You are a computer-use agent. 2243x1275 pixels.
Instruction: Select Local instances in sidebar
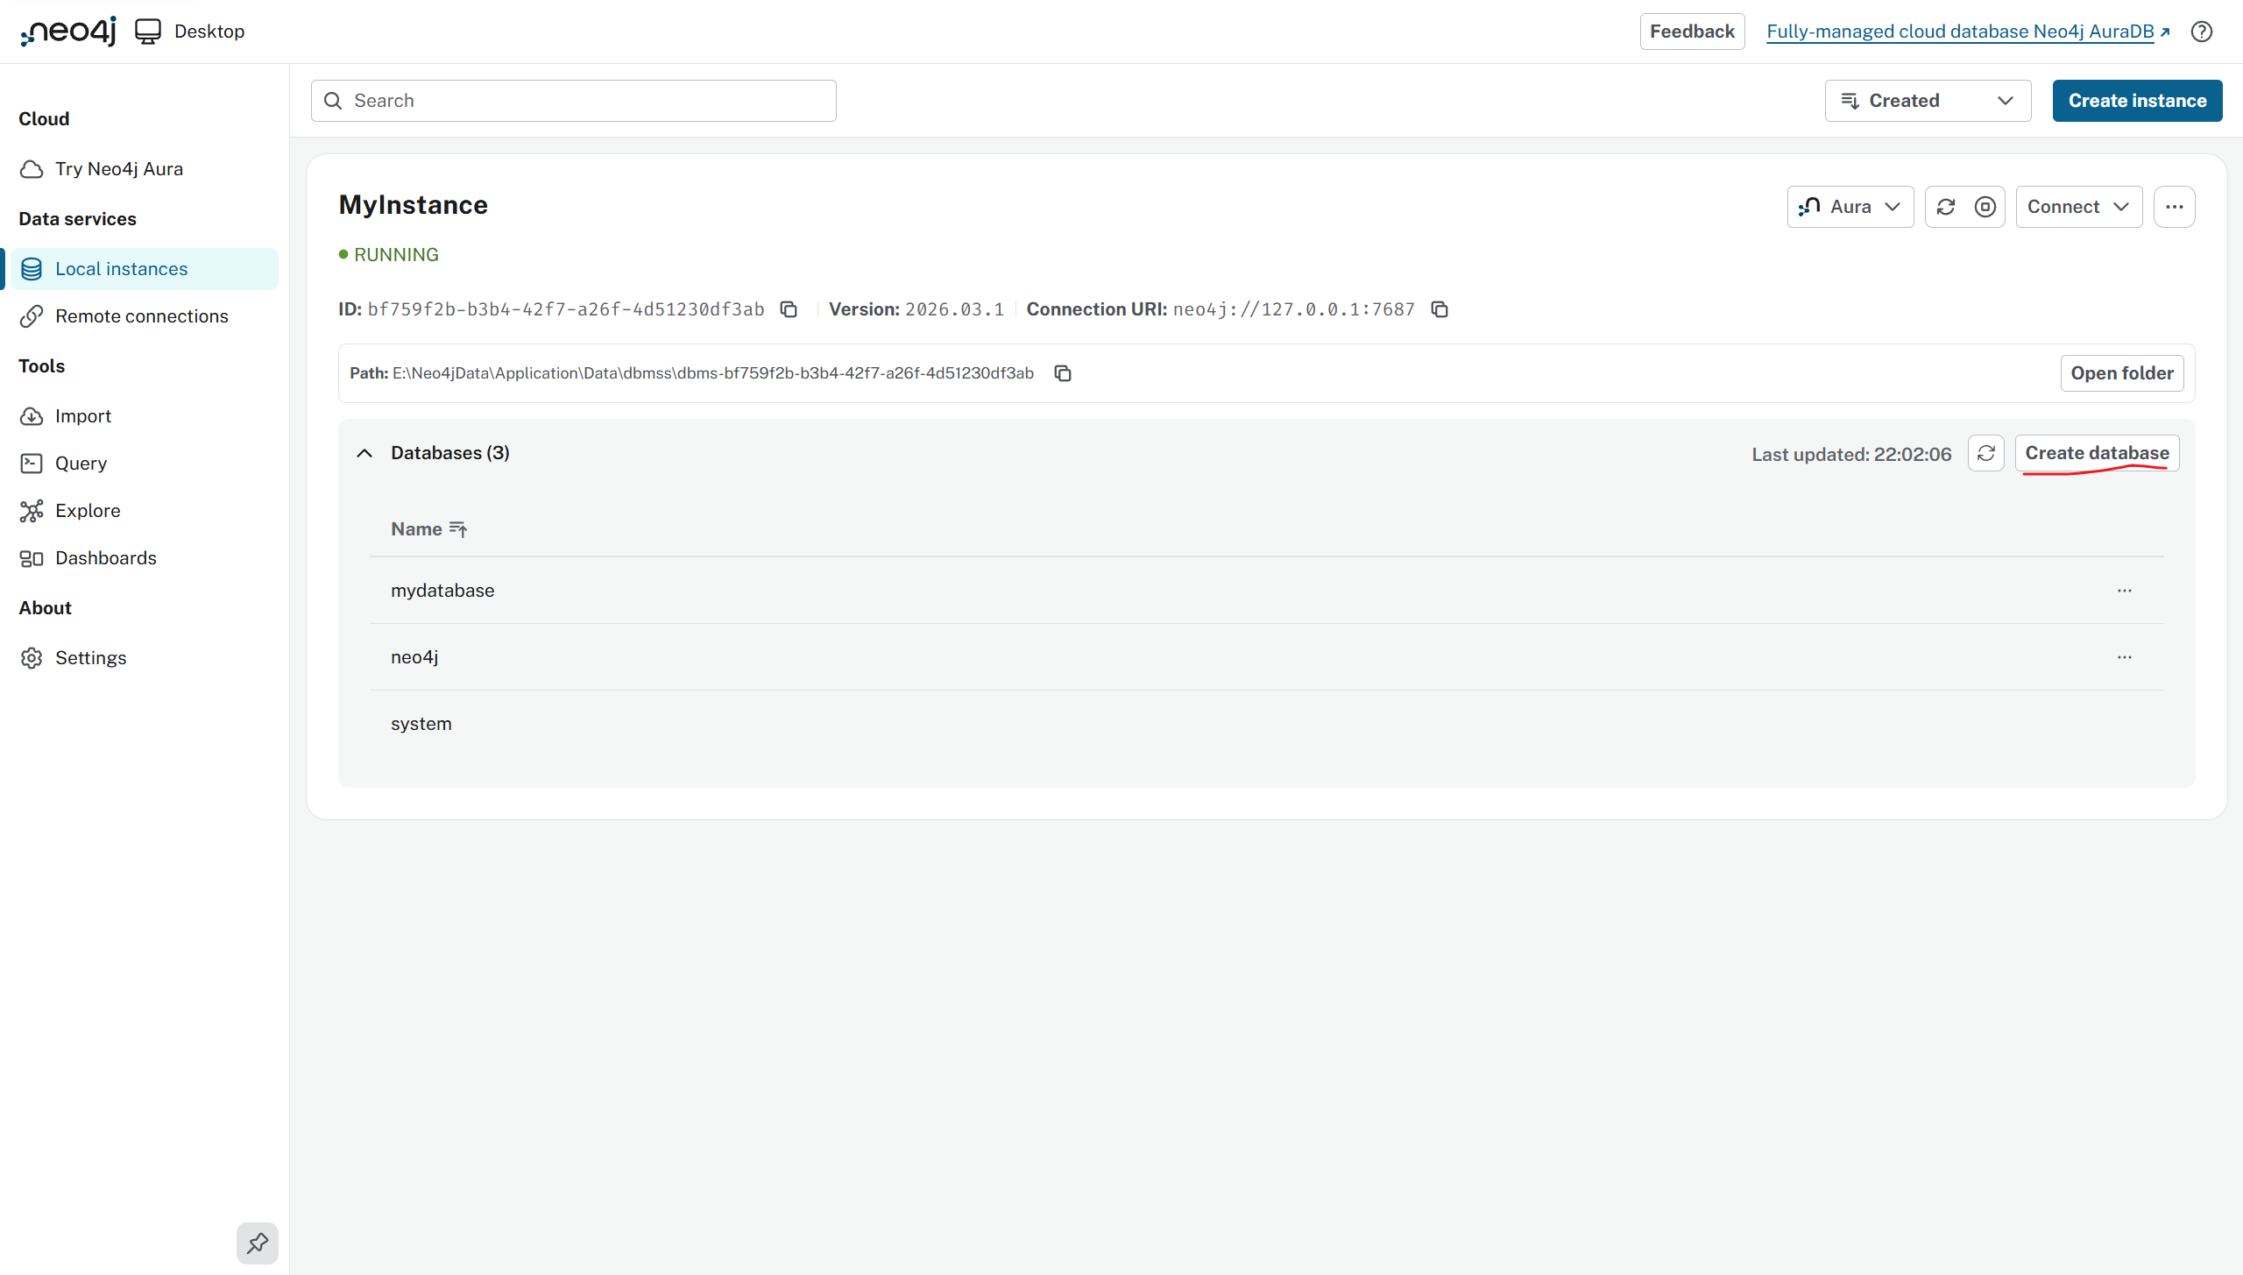point(145,269)
